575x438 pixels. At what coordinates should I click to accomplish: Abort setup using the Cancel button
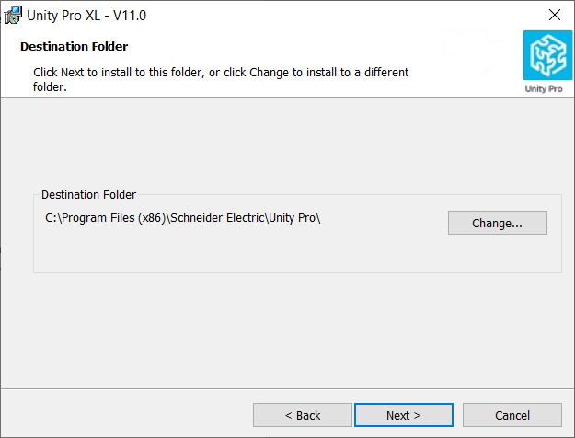[512, 415]
